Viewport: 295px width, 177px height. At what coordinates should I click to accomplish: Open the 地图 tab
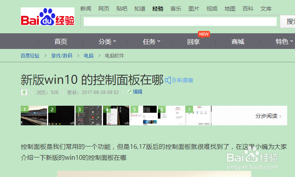click(x=230, y=9)
